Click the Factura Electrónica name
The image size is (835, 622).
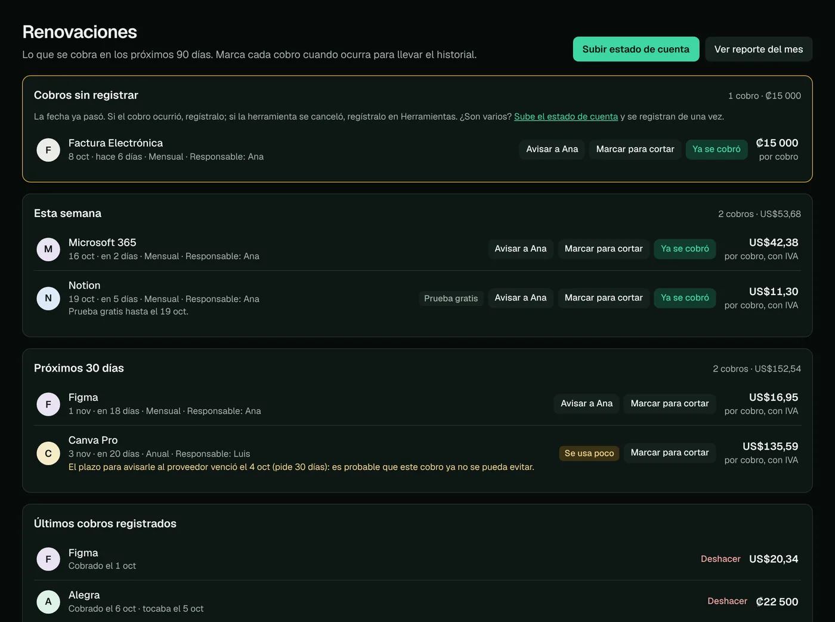point(116,143)
